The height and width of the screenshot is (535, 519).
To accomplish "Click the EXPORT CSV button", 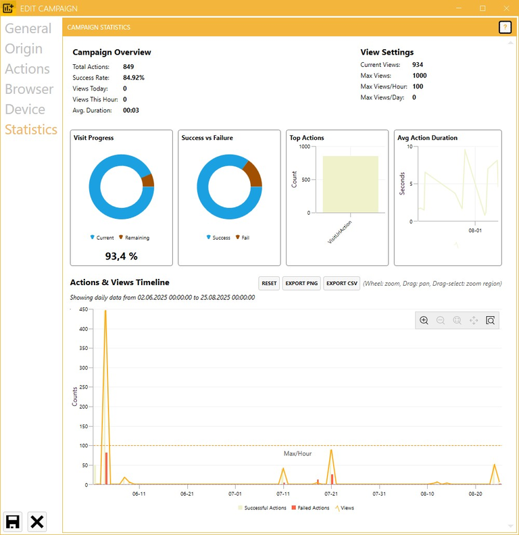I will coord(341,284).
